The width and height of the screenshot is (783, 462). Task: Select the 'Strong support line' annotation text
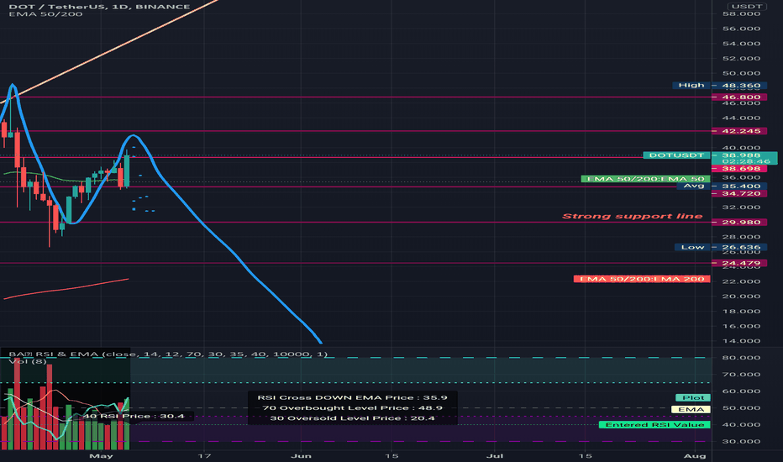click(x=632, y=216)
